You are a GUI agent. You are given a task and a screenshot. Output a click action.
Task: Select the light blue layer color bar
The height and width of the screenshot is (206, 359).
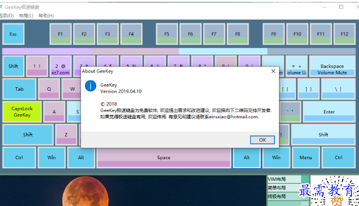(223, 51)
